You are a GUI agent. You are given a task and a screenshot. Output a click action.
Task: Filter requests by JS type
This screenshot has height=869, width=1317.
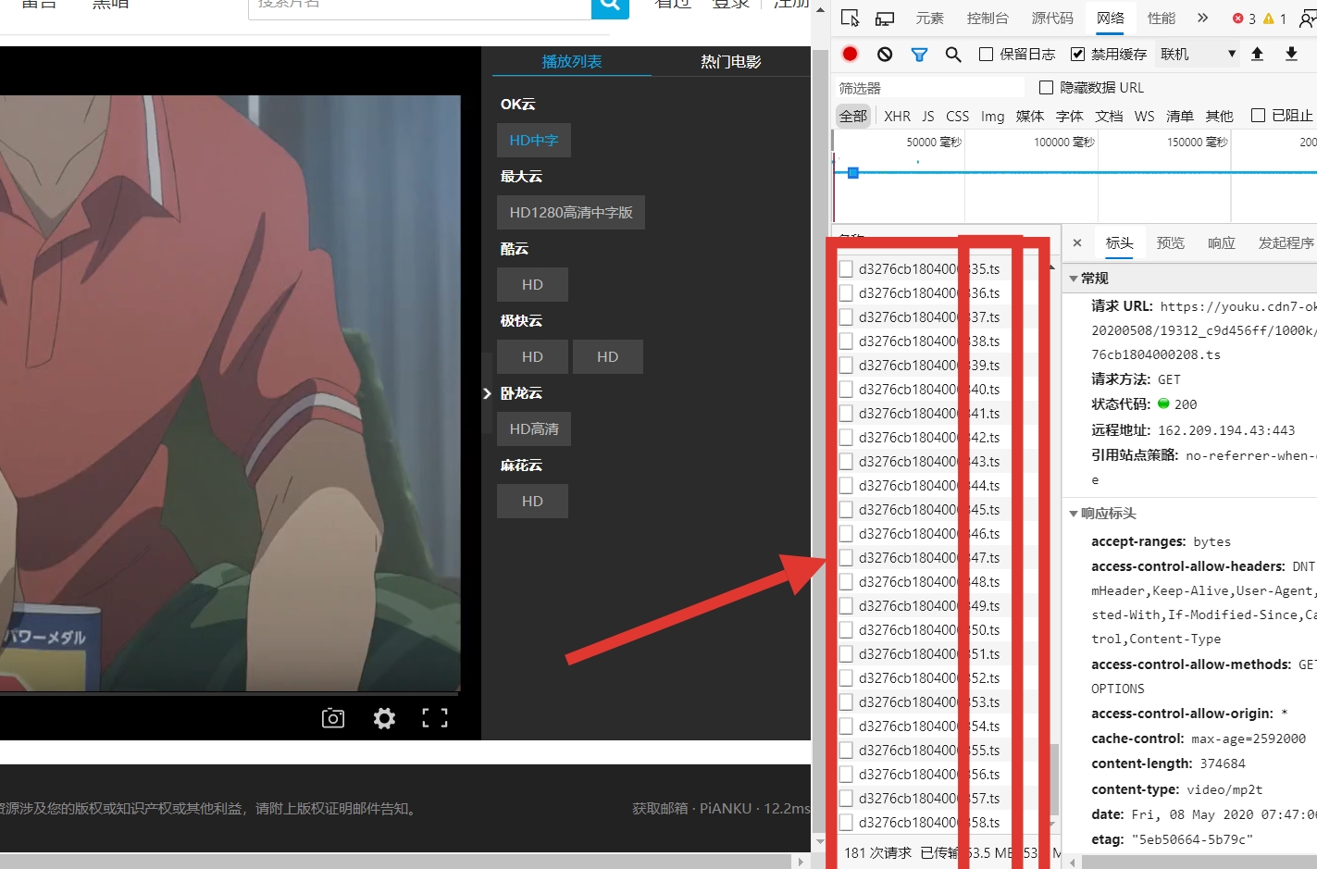(927, 116)
